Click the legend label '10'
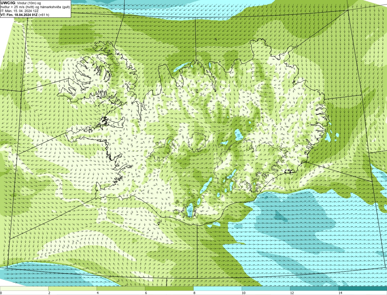The height and width of the screenshot is (295, 387). tap(243, 293)
